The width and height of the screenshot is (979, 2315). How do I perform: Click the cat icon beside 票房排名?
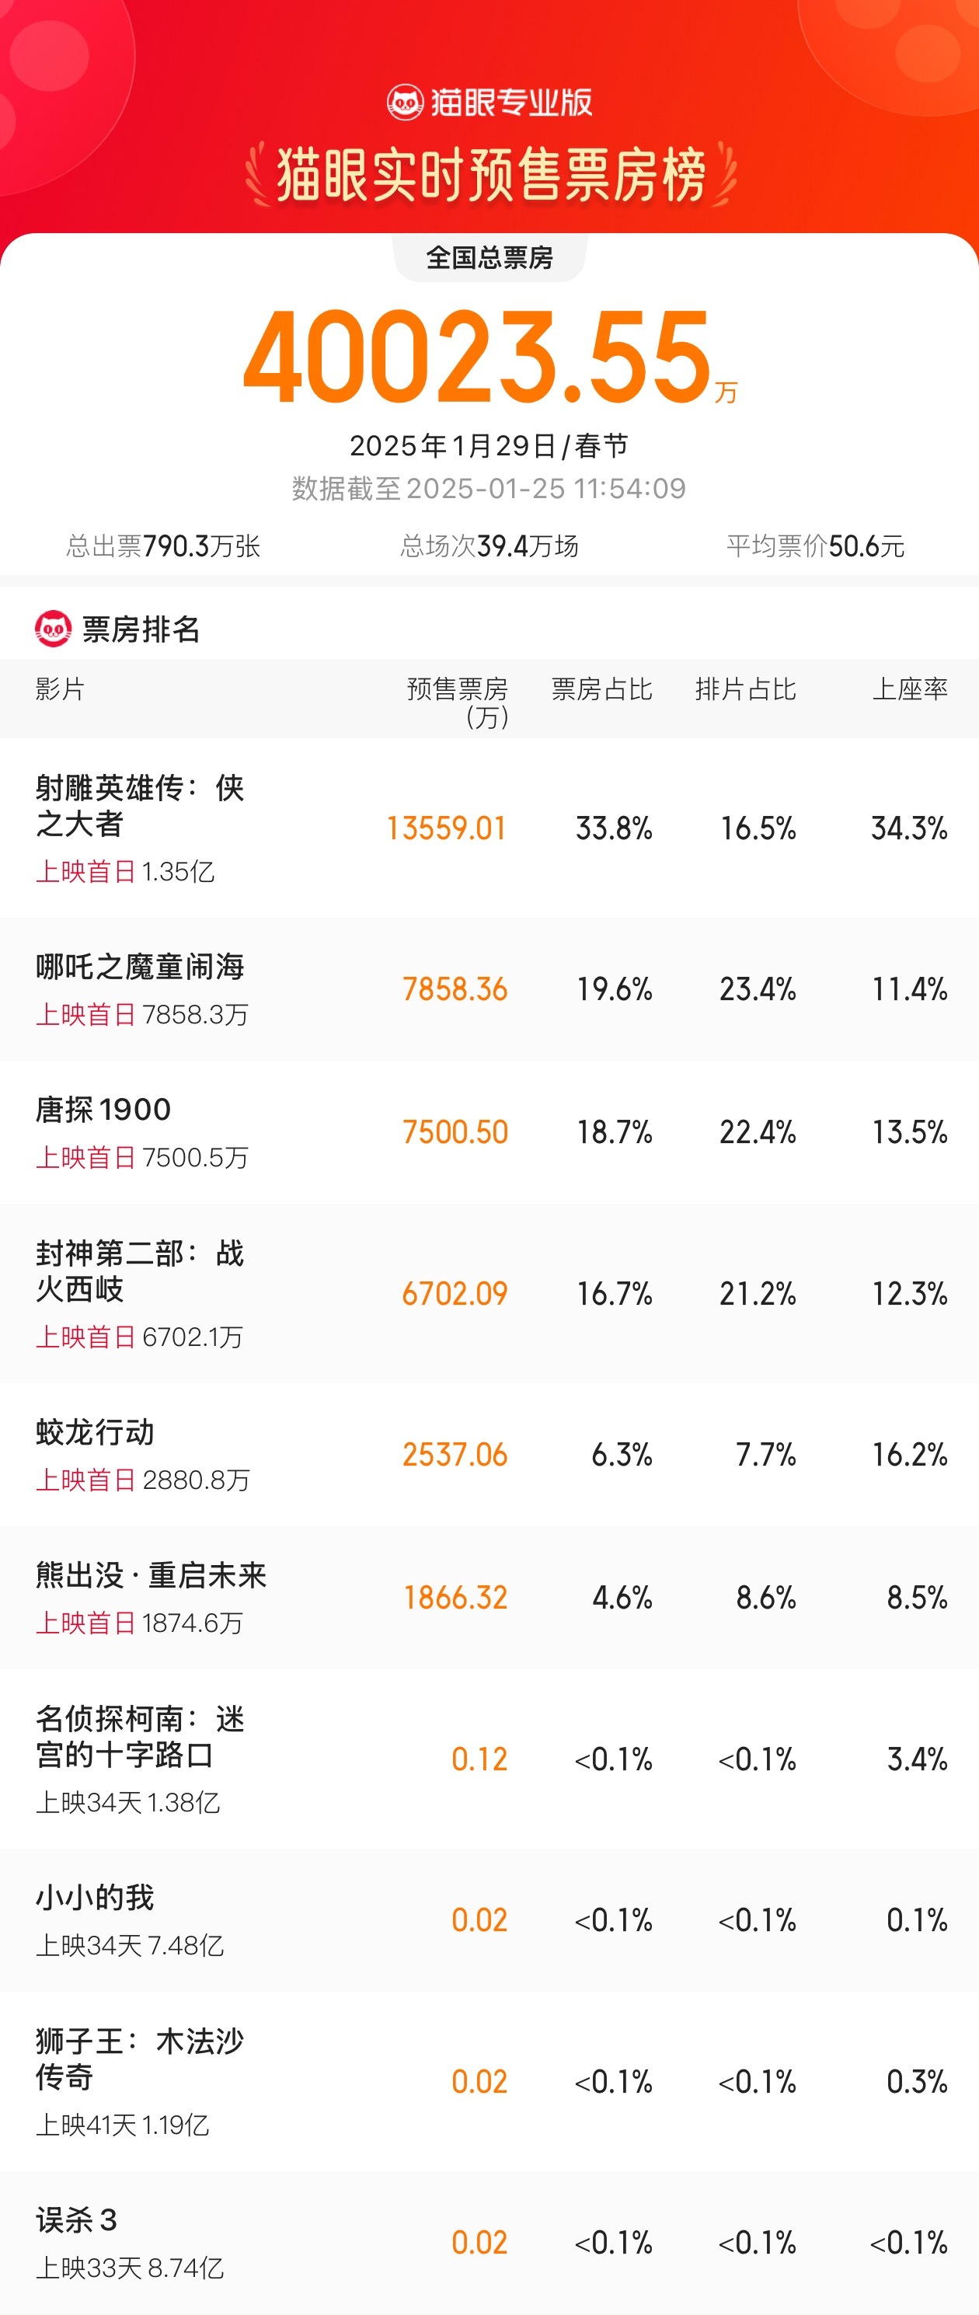[x=53, y=629]
